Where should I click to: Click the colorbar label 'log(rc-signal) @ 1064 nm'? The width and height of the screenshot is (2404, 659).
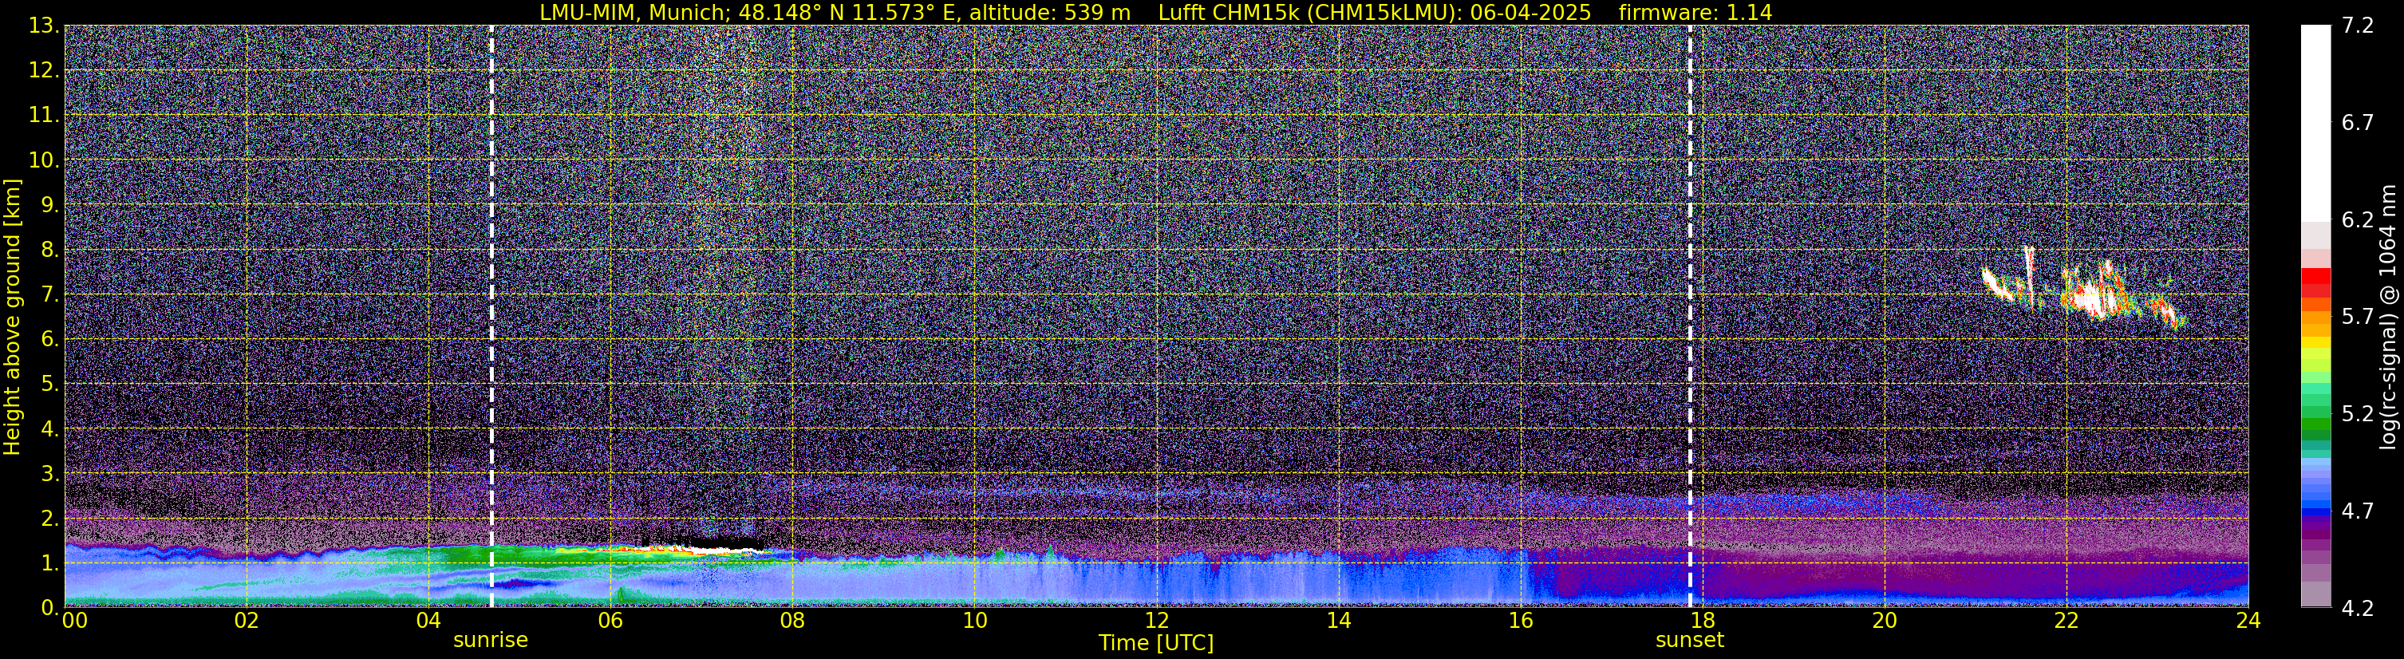coord(2387,317)
